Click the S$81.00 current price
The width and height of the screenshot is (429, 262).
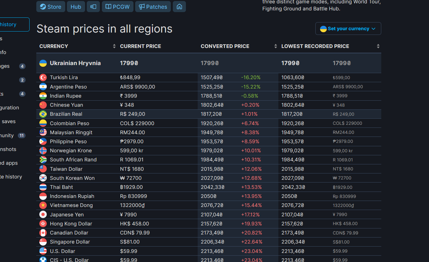coord(130,242)
